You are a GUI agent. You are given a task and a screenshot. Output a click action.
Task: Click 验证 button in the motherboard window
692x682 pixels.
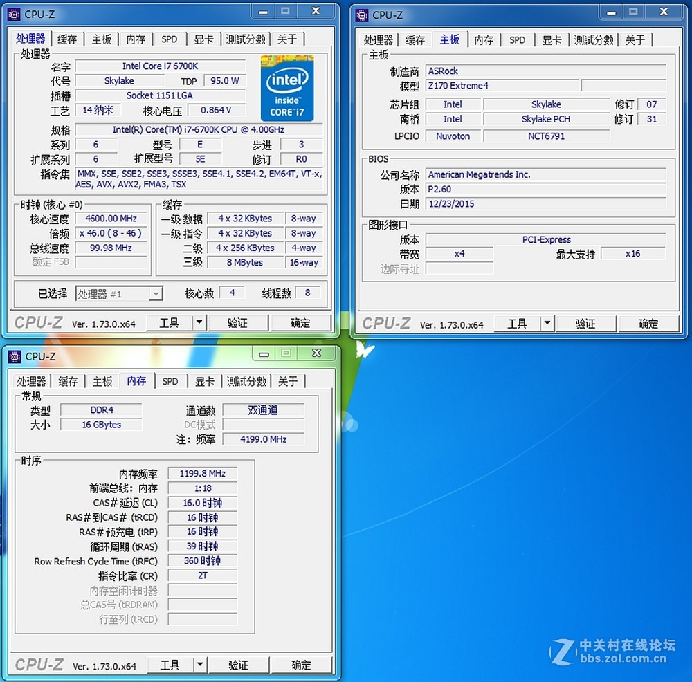[x=585, y=324]
